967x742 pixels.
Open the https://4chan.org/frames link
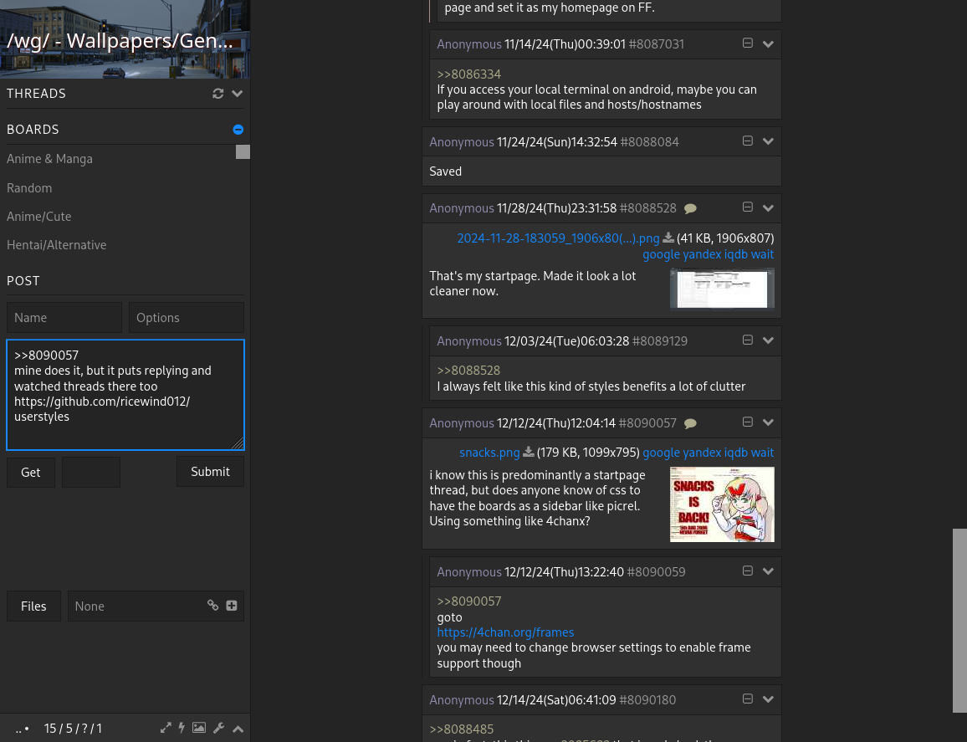coord(505,632)
